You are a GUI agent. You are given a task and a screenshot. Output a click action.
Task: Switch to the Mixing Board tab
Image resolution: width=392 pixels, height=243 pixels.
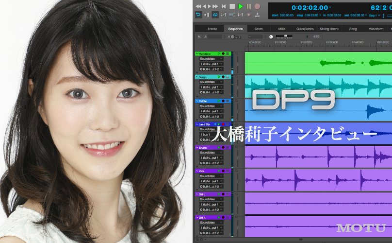pos(329,29)
